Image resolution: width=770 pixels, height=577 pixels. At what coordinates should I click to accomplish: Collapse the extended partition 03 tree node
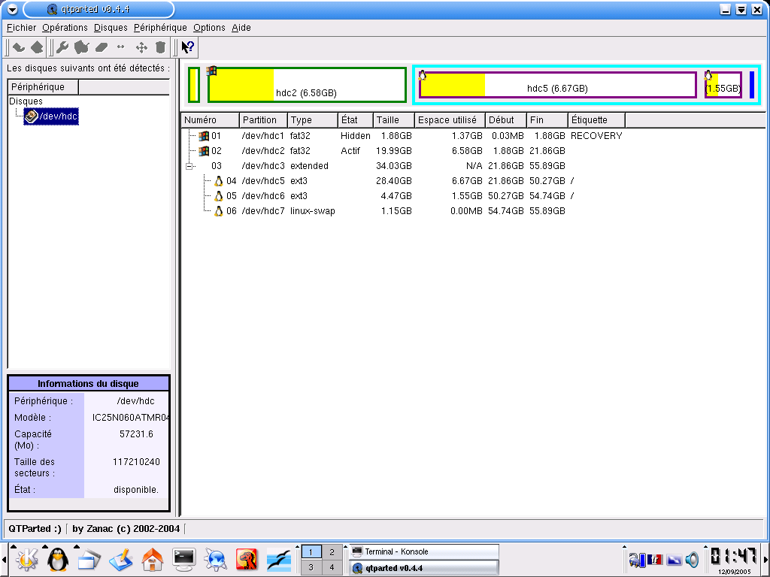click(x=189, y=166)
